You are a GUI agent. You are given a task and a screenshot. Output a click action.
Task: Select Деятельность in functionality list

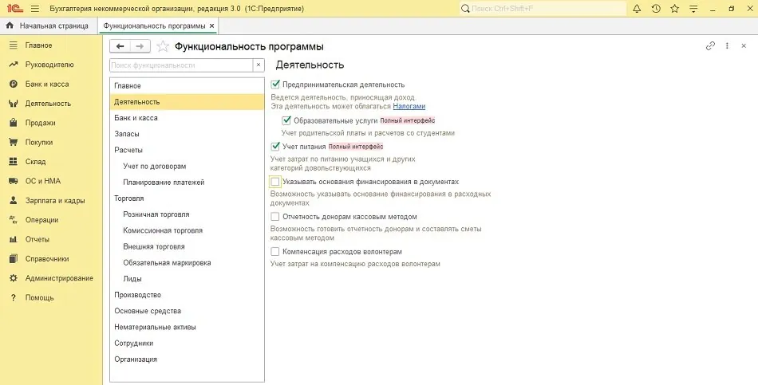[187, 102]
